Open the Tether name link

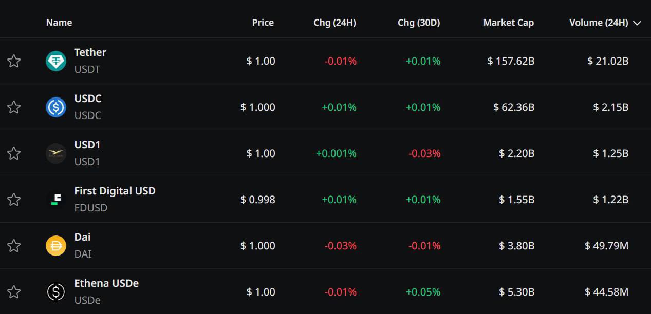[x=90, y=52]
